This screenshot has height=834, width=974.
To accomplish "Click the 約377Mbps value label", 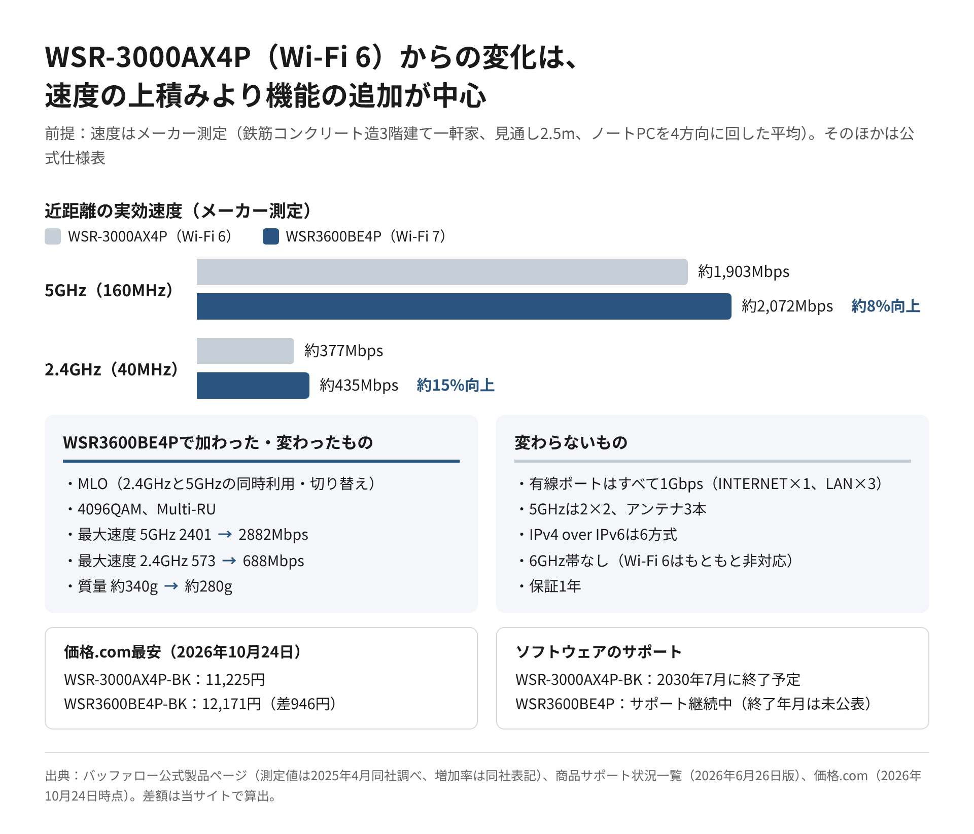I will (x=343, y=351).
